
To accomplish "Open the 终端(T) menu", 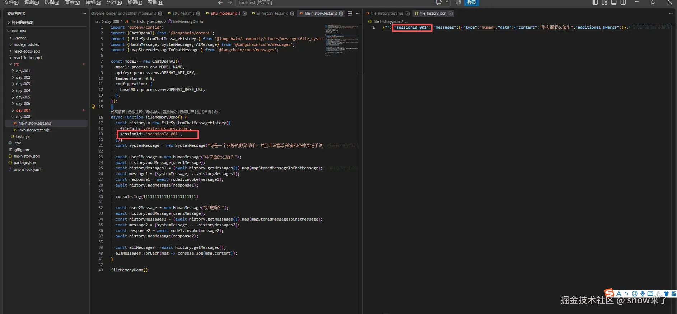I will click(135, 3).
